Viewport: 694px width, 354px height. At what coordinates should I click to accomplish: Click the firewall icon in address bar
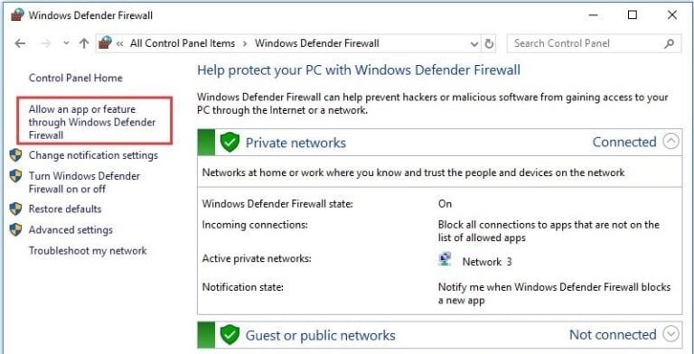pos(105,43)
